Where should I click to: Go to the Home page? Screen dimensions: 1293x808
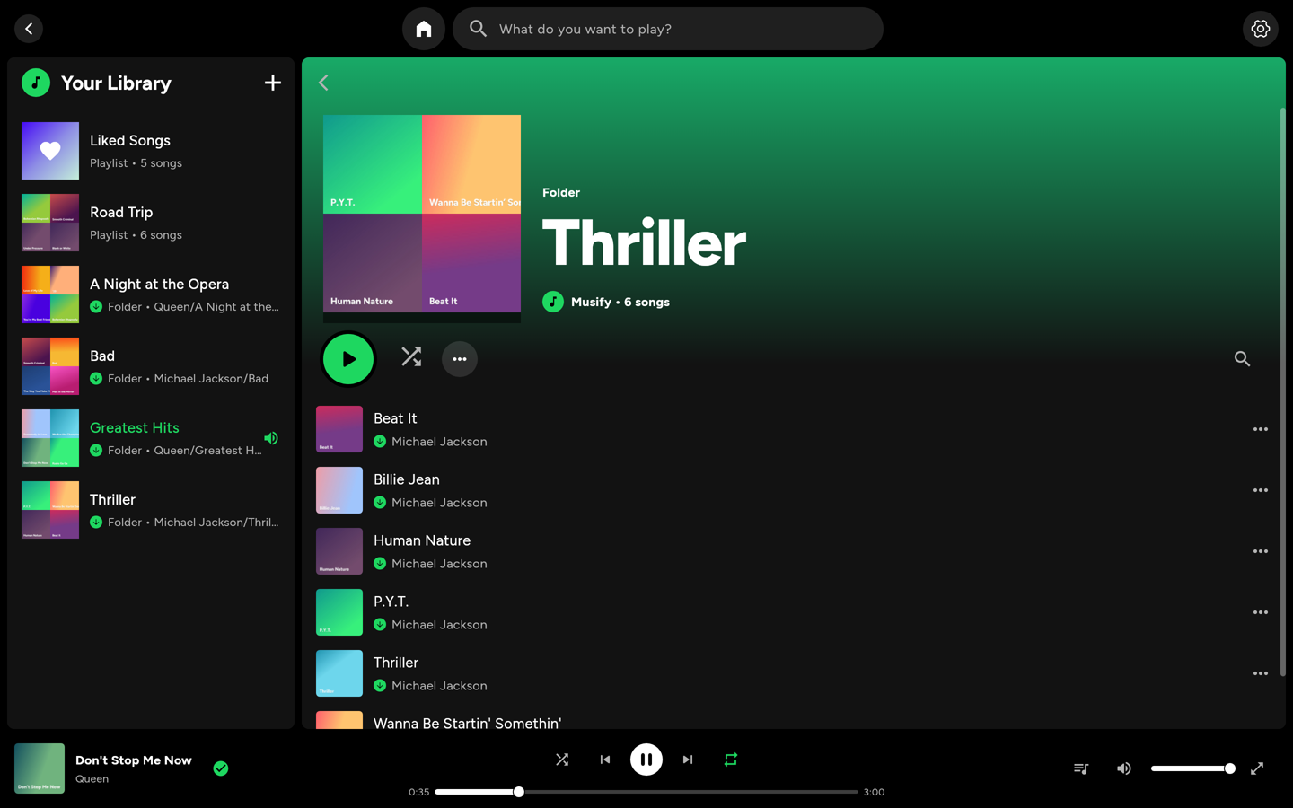pos(424,29)
